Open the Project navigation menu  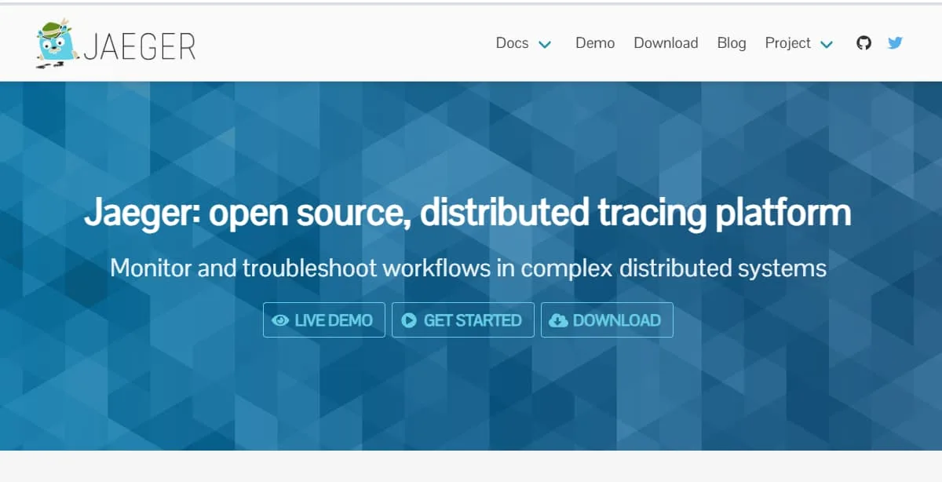point(788,43)
